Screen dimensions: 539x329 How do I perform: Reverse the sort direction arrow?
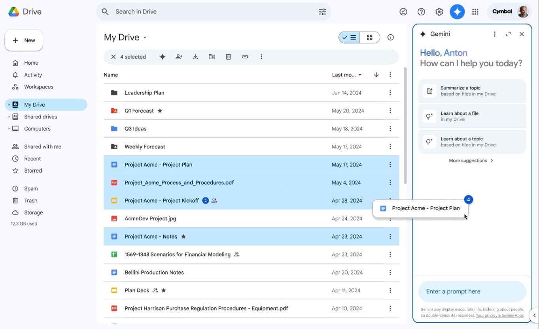[376, 75]
